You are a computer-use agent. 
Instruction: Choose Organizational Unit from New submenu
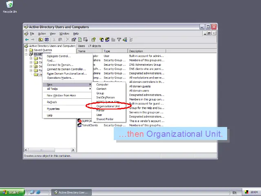point(108,106)
